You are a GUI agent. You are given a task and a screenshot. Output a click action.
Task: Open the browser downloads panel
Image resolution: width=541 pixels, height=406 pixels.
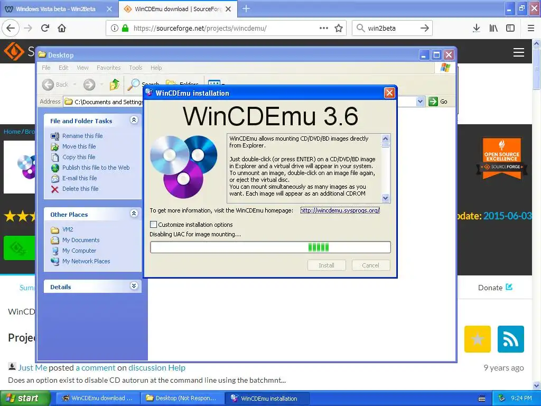pos(477,28)
